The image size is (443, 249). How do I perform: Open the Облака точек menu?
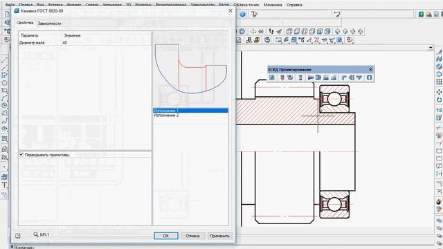pyautogui.click(x=246, y=5)
